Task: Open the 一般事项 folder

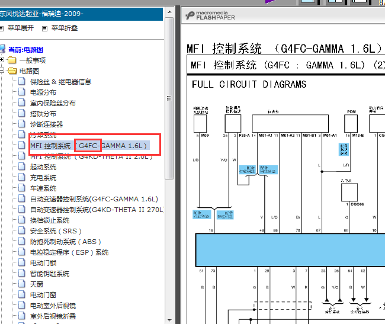Action: click(33, 60)
